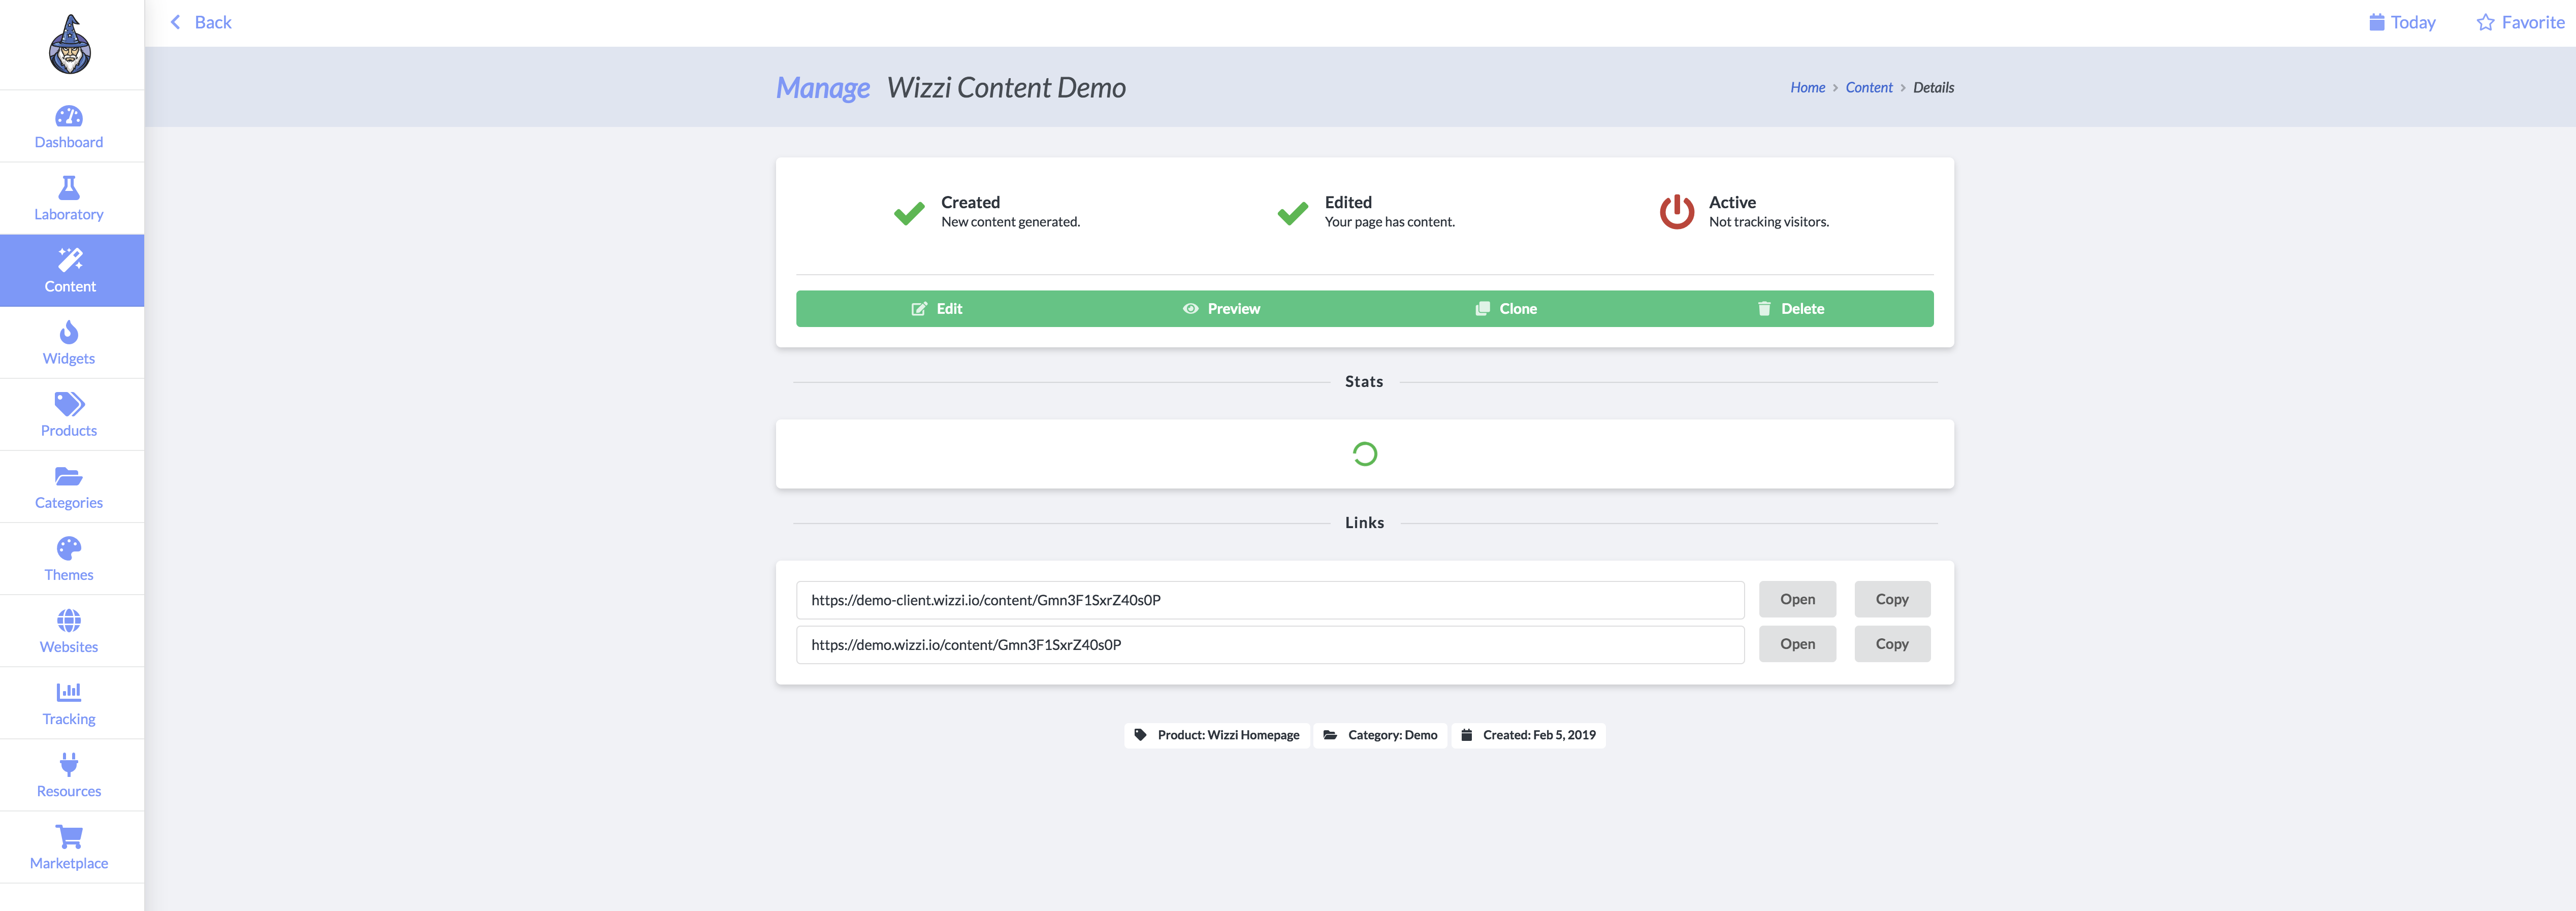Click the Clone button
Viewport: 2576px width, 911px height.
point(1506,309)
